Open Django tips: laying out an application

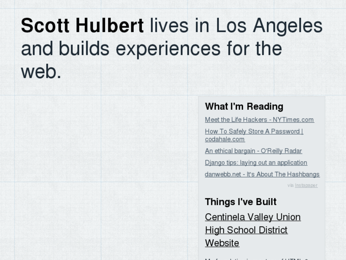pyautogui.click(x=256, y=163)
